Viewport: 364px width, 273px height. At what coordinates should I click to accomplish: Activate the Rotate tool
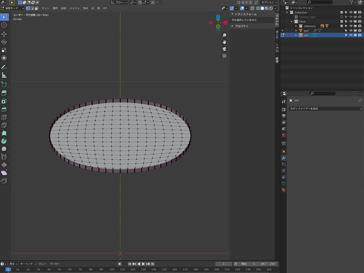pos(4,42)
